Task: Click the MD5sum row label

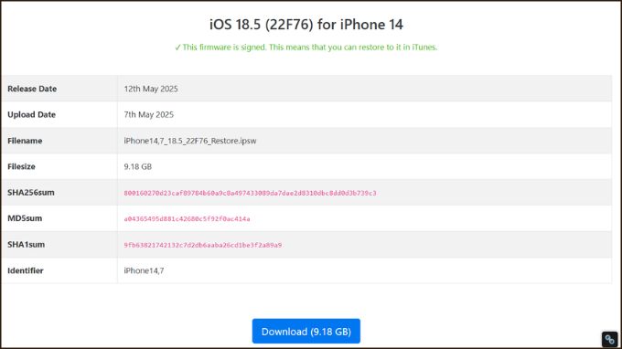Action: [x=25, y=218]
